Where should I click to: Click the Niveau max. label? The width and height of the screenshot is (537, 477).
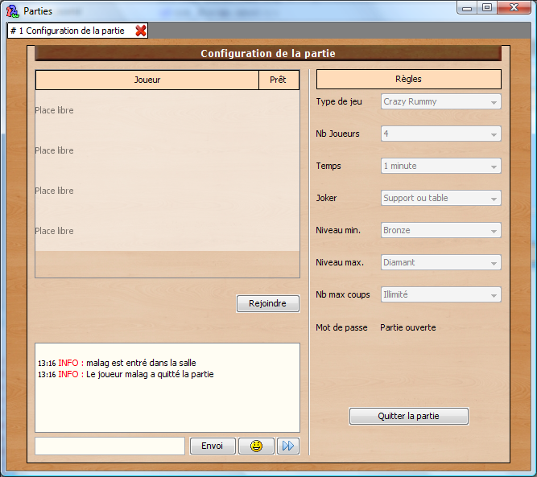click(340, 262)
